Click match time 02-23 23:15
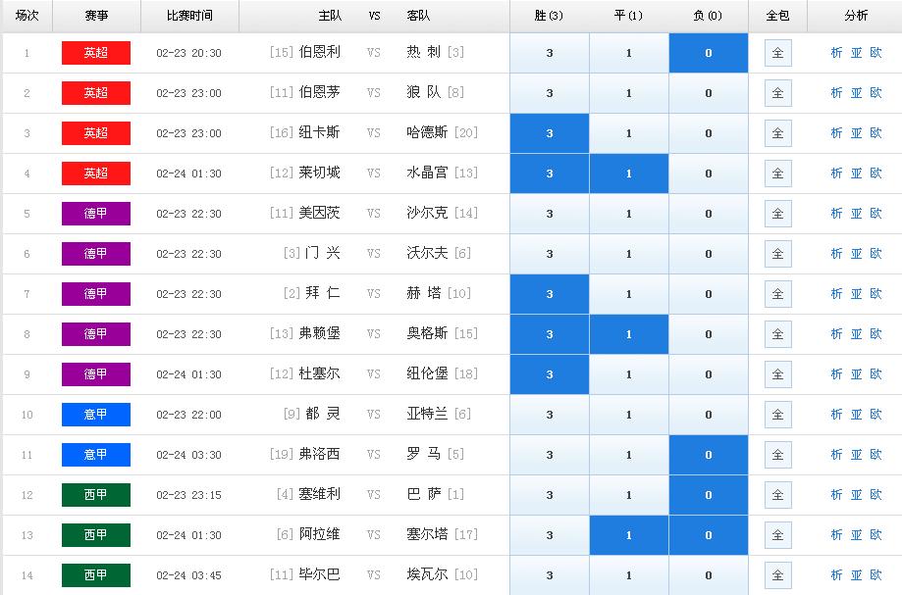The height and width of the screenshot is (595, 902). point(188,495)
